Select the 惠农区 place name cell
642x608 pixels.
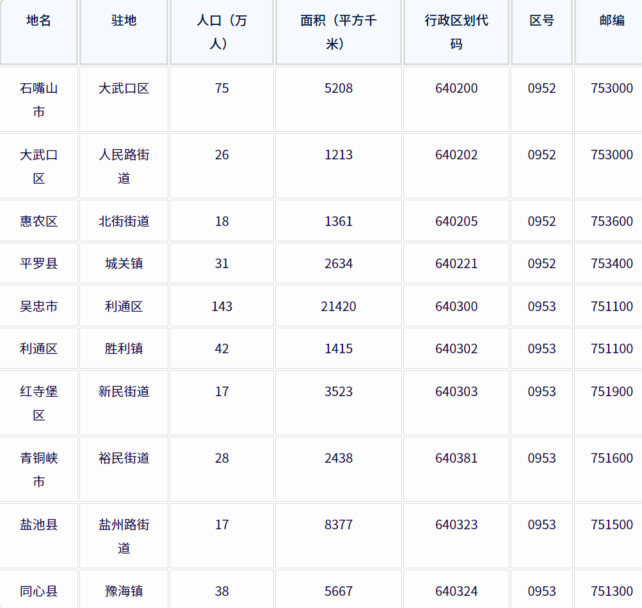[x=38, y=221]
